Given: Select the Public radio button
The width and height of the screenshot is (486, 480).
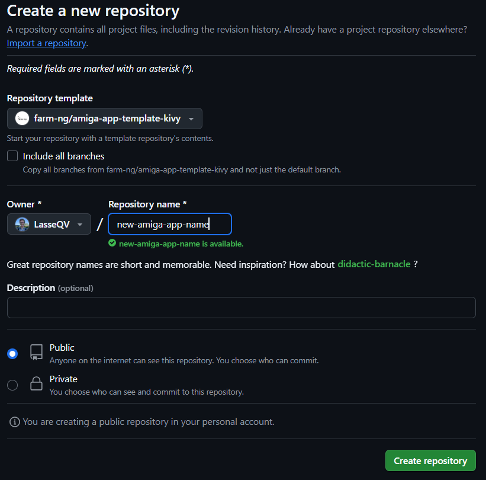Looking at the screenshot, I should (12, 354).
